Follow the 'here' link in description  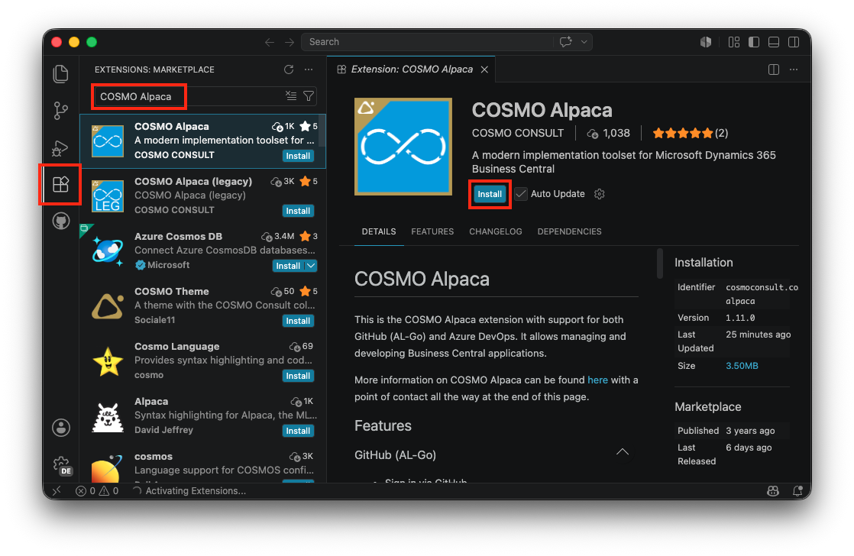pyautogui.click(x=597, y=380)
